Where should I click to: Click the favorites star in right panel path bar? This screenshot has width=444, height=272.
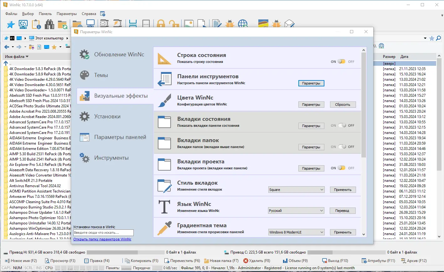click(x=432, y=38)
